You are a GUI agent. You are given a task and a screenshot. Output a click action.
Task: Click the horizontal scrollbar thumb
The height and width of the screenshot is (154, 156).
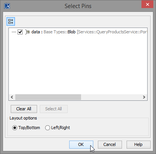click(48, 97)
